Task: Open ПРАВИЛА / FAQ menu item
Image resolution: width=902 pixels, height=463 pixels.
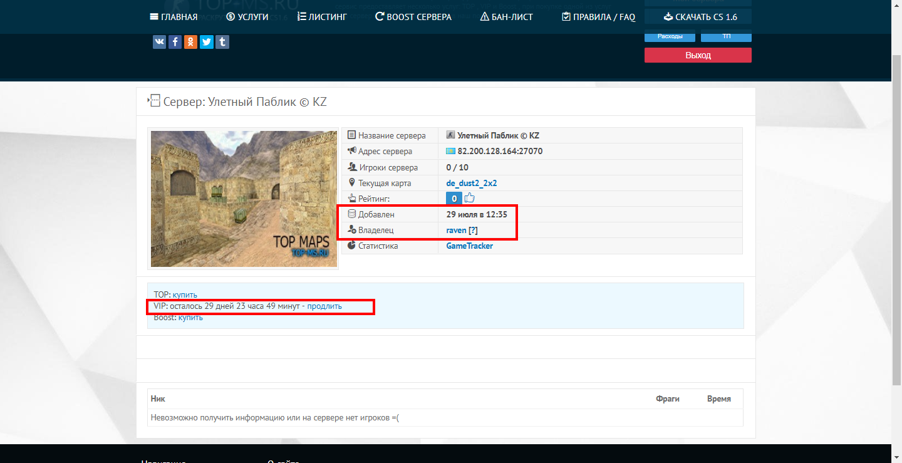Action: coord(599,17)
